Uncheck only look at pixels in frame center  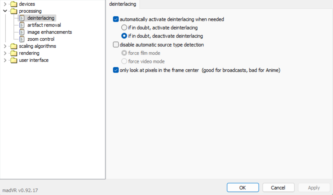[116, 70]
